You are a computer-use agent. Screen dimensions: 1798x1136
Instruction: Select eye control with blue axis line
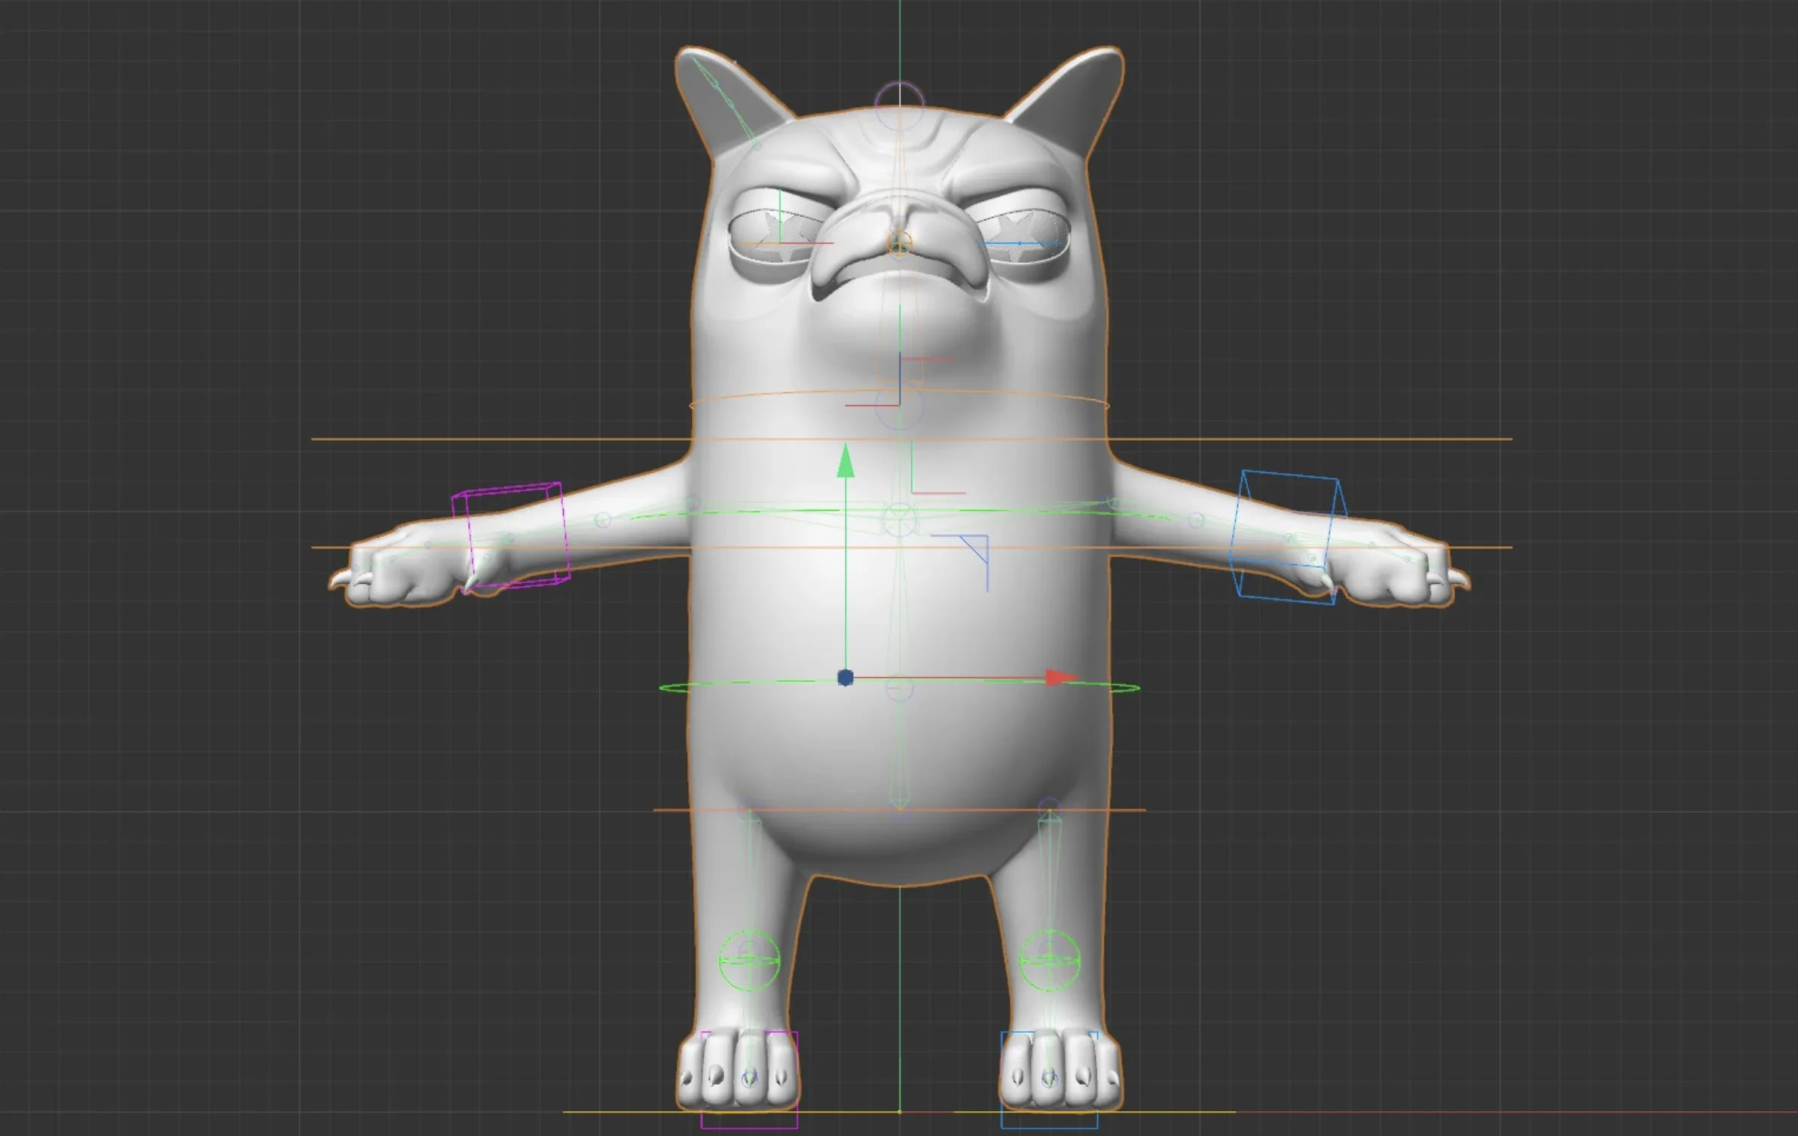pos(1019,243)
